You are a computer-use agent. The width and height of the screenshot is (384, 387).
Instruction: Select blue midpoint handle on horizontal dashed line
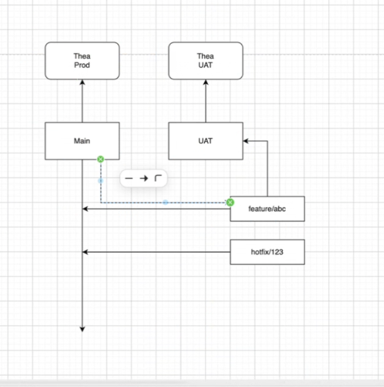166,203
